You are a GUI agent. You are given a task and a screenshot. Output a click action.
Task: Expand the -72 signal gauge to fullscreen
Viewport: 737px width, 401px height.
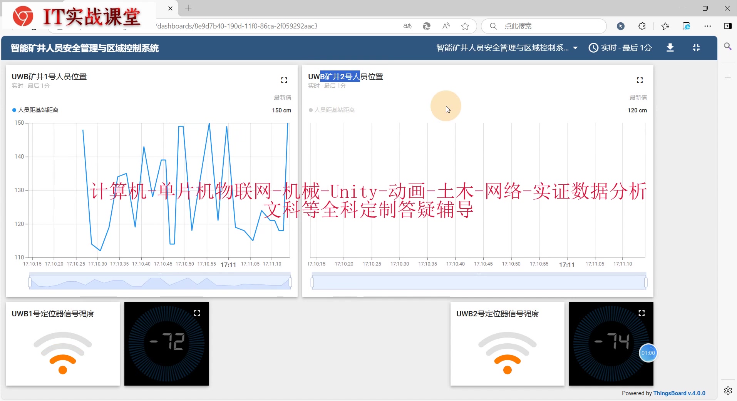point(197,313)
